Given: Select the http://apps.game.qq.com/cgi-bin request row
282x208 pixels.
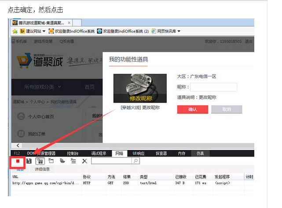Looking at the screenshot, I should [x=132, y=183].
